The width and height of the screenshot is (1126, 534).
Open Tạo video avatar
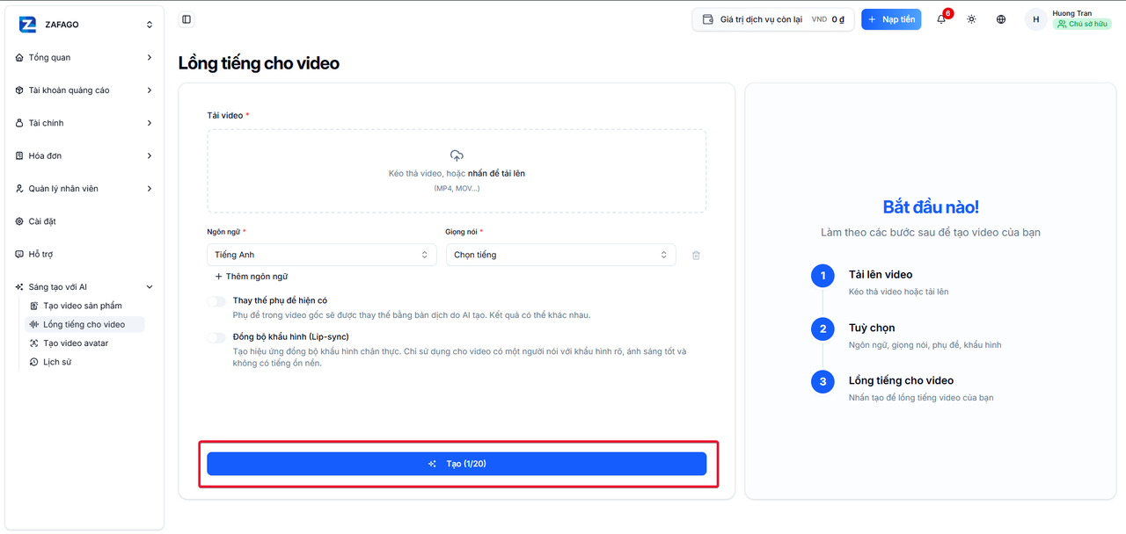pos(76,343)
